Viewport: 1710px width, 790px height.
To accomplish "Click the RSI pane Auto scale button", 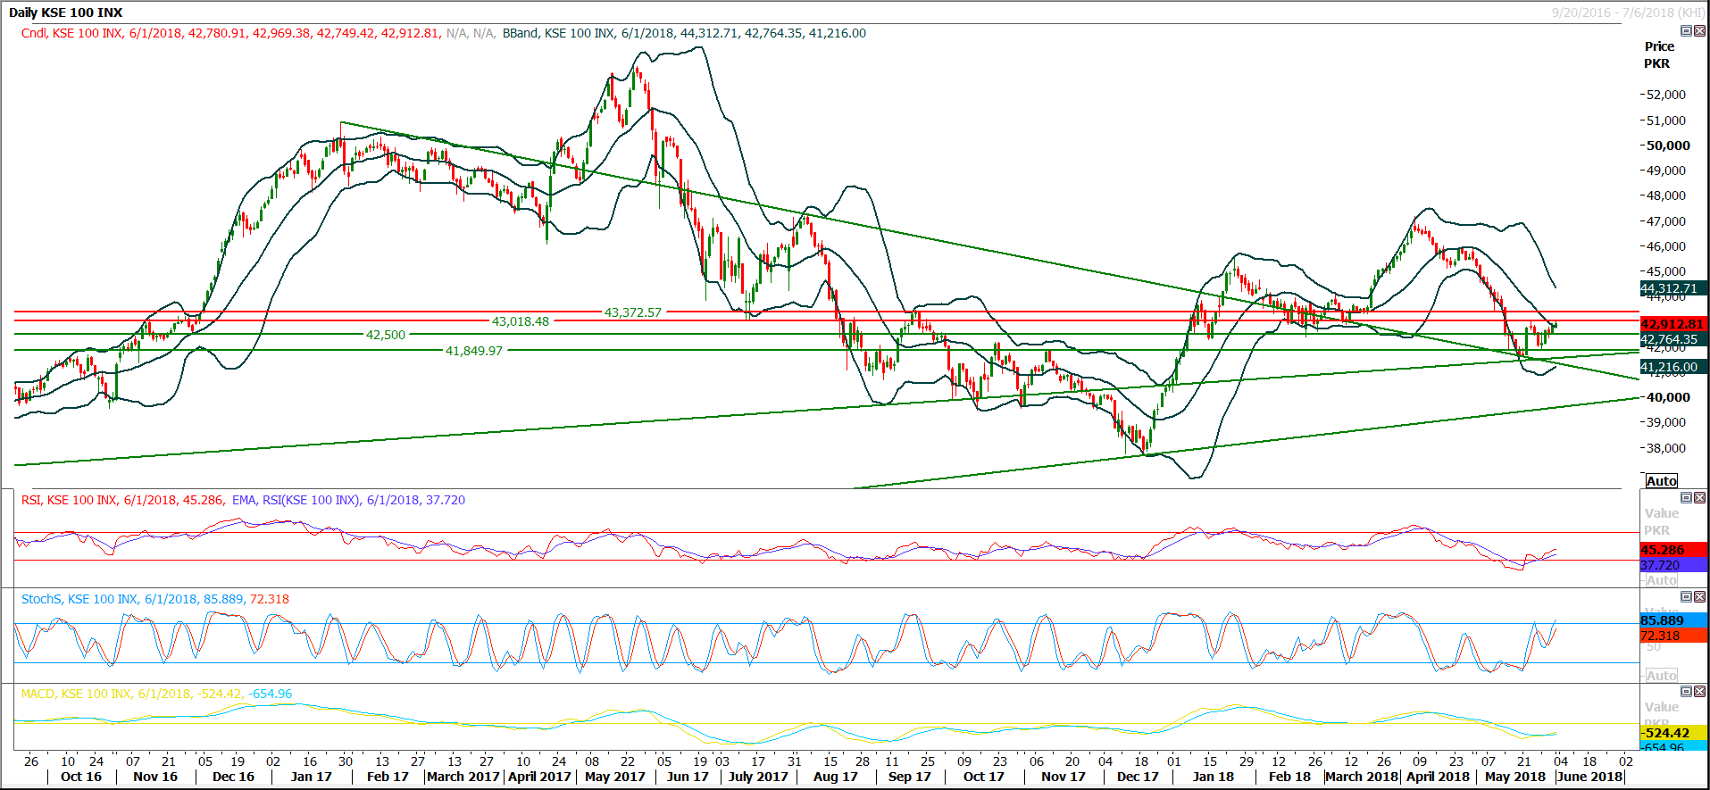I will 1661,579.
